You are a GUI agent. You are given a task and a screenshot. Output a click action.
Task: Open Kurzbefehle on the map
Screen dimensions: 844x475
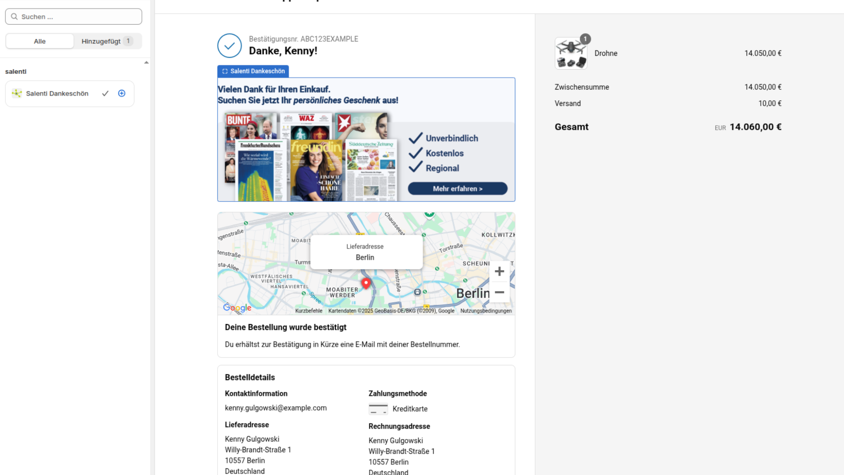[309, 311]
